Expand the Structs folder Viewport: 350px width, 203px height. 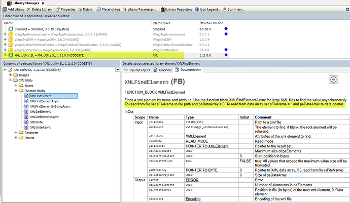[16, 138]
